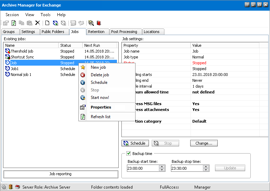Image resolution: width=270 pixels, height=191 pixels.
Task: Click the new document toolbar icon
Action: pos(47,23)
